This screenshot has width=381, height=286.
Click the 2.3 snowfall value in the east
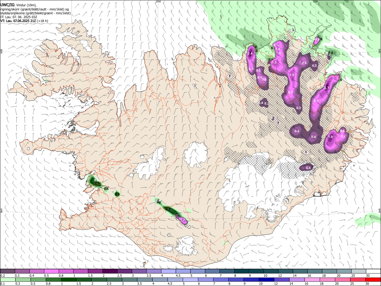(327, 88)
